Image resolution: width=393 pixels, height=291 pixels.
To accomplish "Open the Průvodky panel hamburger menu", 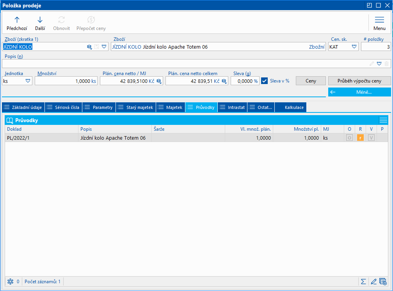I will click(383, 120).
